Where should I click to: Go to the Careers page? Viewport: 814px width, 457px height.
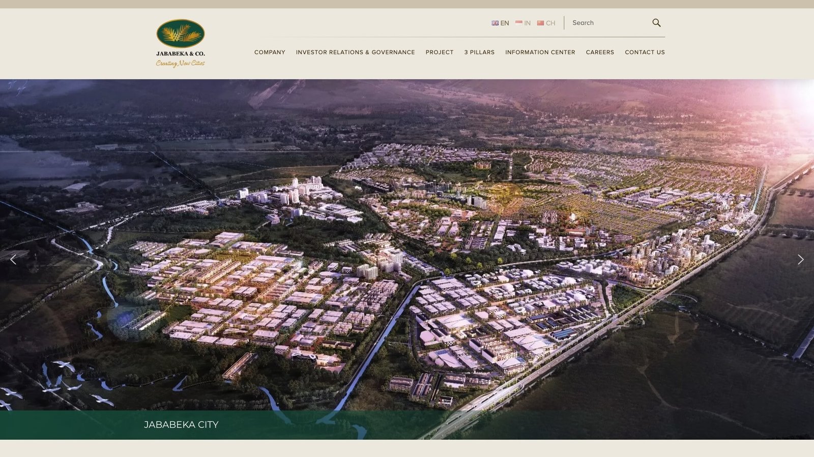600,52
